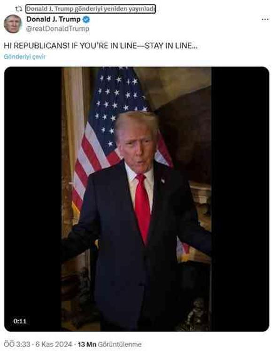The height and width of the screenshot is (351, 272).
Task: Open the three-dot more options menu
Action: coord(265,19)
